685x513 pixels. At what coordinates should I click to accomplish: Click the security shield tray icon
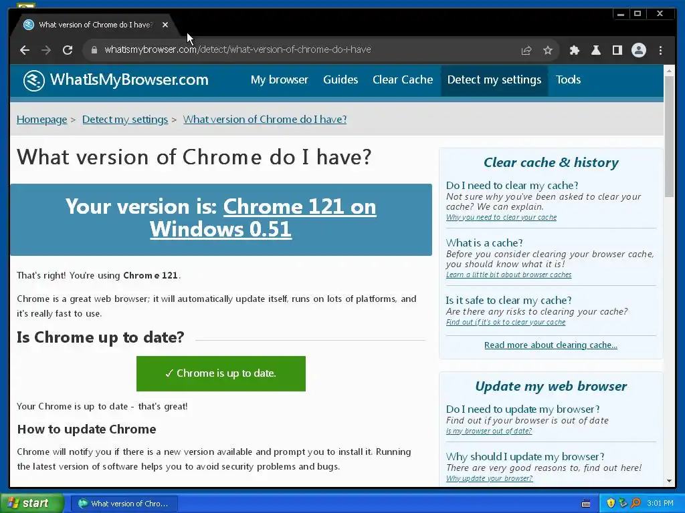point(611,504)
